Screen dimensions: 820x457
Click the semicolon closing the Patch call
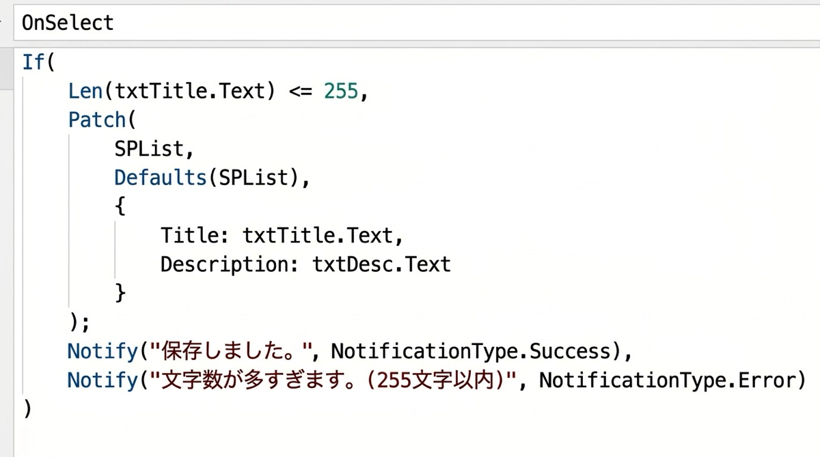(x=85, y=322)
